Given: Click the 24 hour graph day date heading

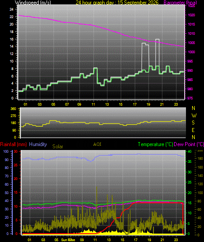Looking at the screenshot, I should pyautogui.click(x=117, y=2).
